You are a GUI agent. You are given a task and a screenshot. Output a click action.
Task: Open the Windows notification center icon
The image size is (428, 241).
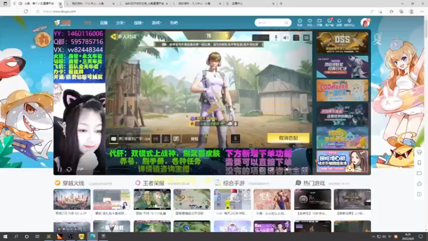click(421, 236)
